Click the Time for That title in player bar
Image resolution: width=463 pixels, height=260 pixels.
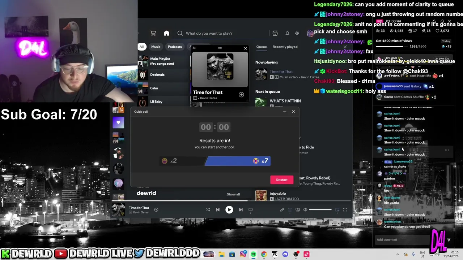[x=139, y=208]
